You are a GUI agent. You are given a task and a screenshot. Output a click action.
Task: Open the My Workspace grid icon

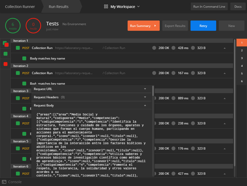coord(106,6)
